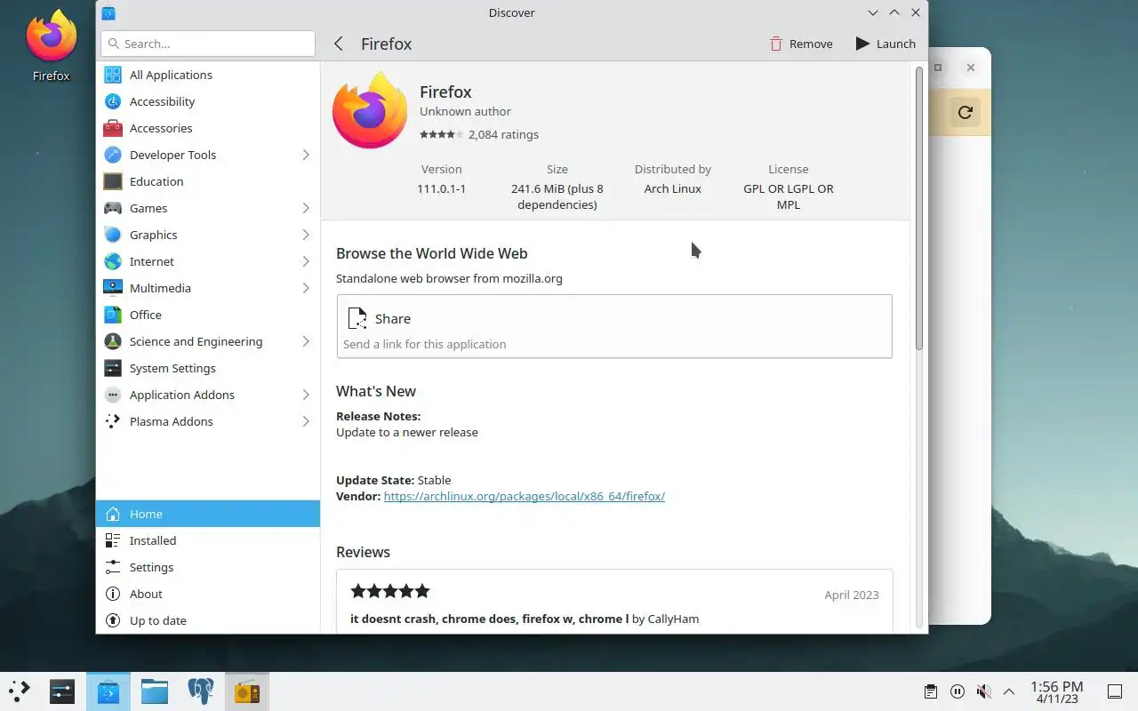
Task: Open the application launcher in taskbar
Action: pos(20,691)
